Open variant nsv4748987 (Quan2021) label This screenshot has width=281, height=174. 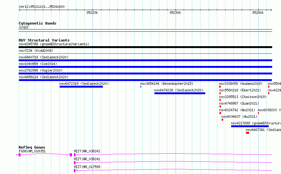click(239, 103)
